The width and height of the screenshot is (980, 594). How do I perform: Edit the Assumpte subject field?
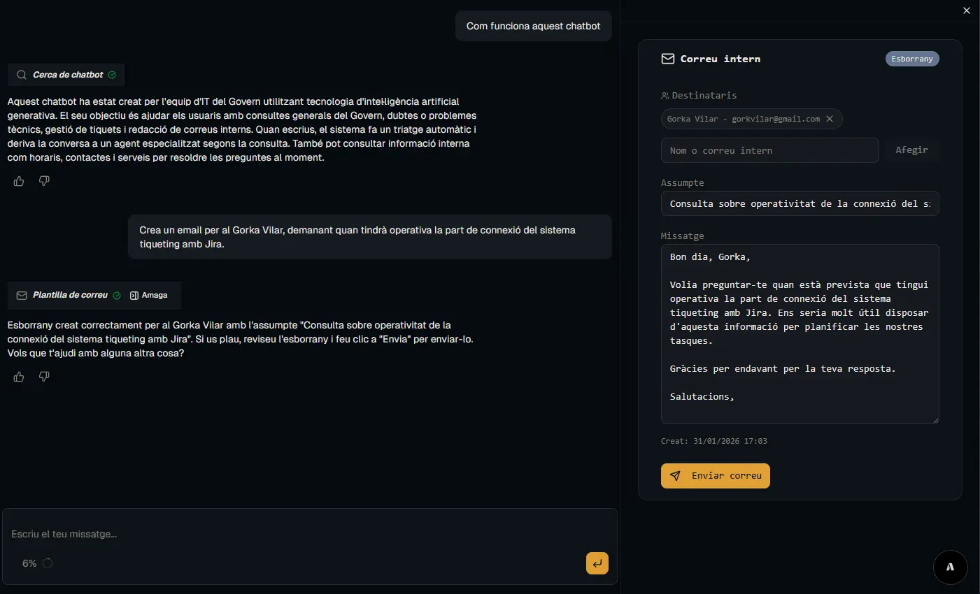[800, 204]
